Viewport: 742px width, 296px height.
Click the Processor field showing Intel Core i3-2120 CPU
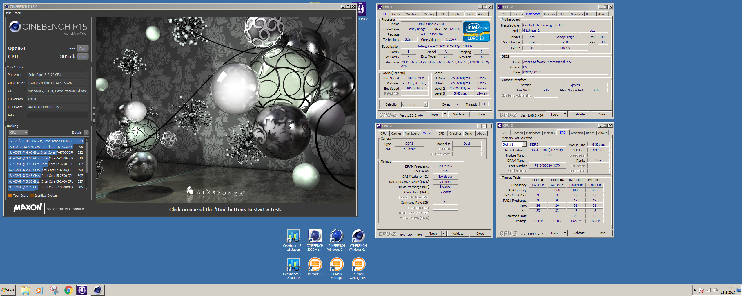[58, 75]
